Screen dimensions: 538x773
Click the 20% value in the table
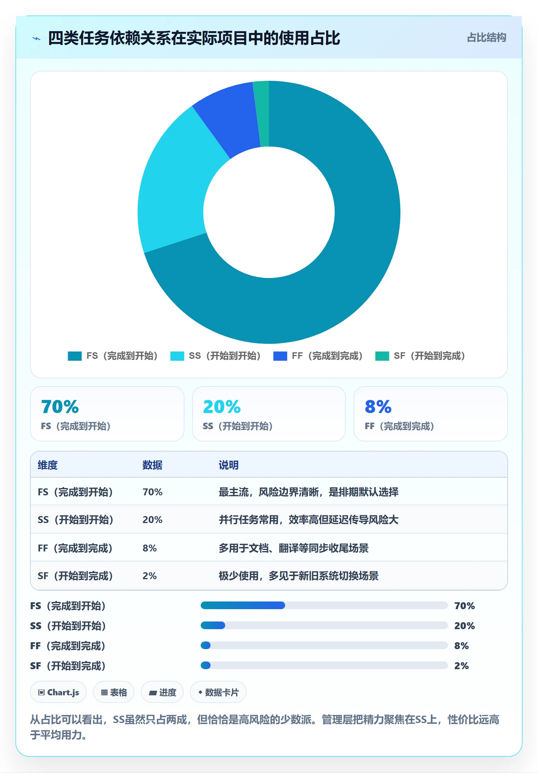pyautogui.click(x=153, y=520)
